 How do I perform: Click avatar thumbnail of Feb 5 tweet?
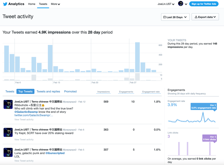pyautogui.click(x=8, y=152)
